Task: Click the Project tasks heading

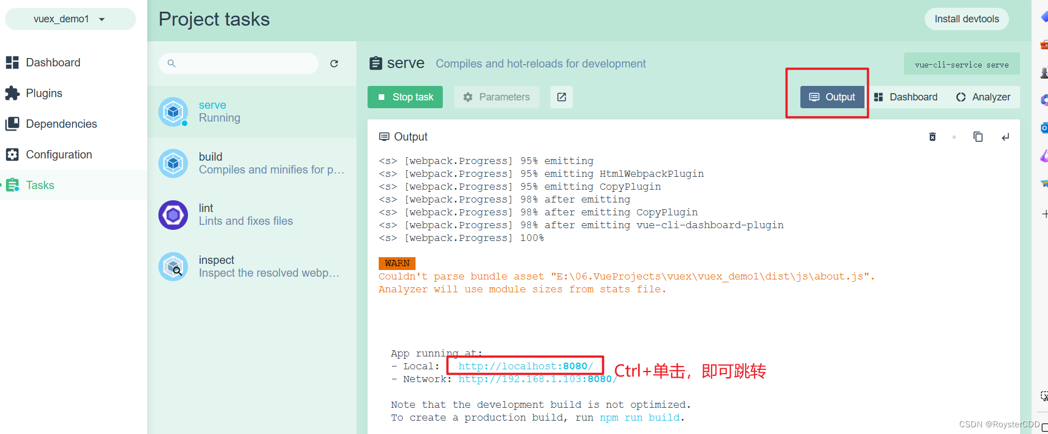Action: click(214, 19)
